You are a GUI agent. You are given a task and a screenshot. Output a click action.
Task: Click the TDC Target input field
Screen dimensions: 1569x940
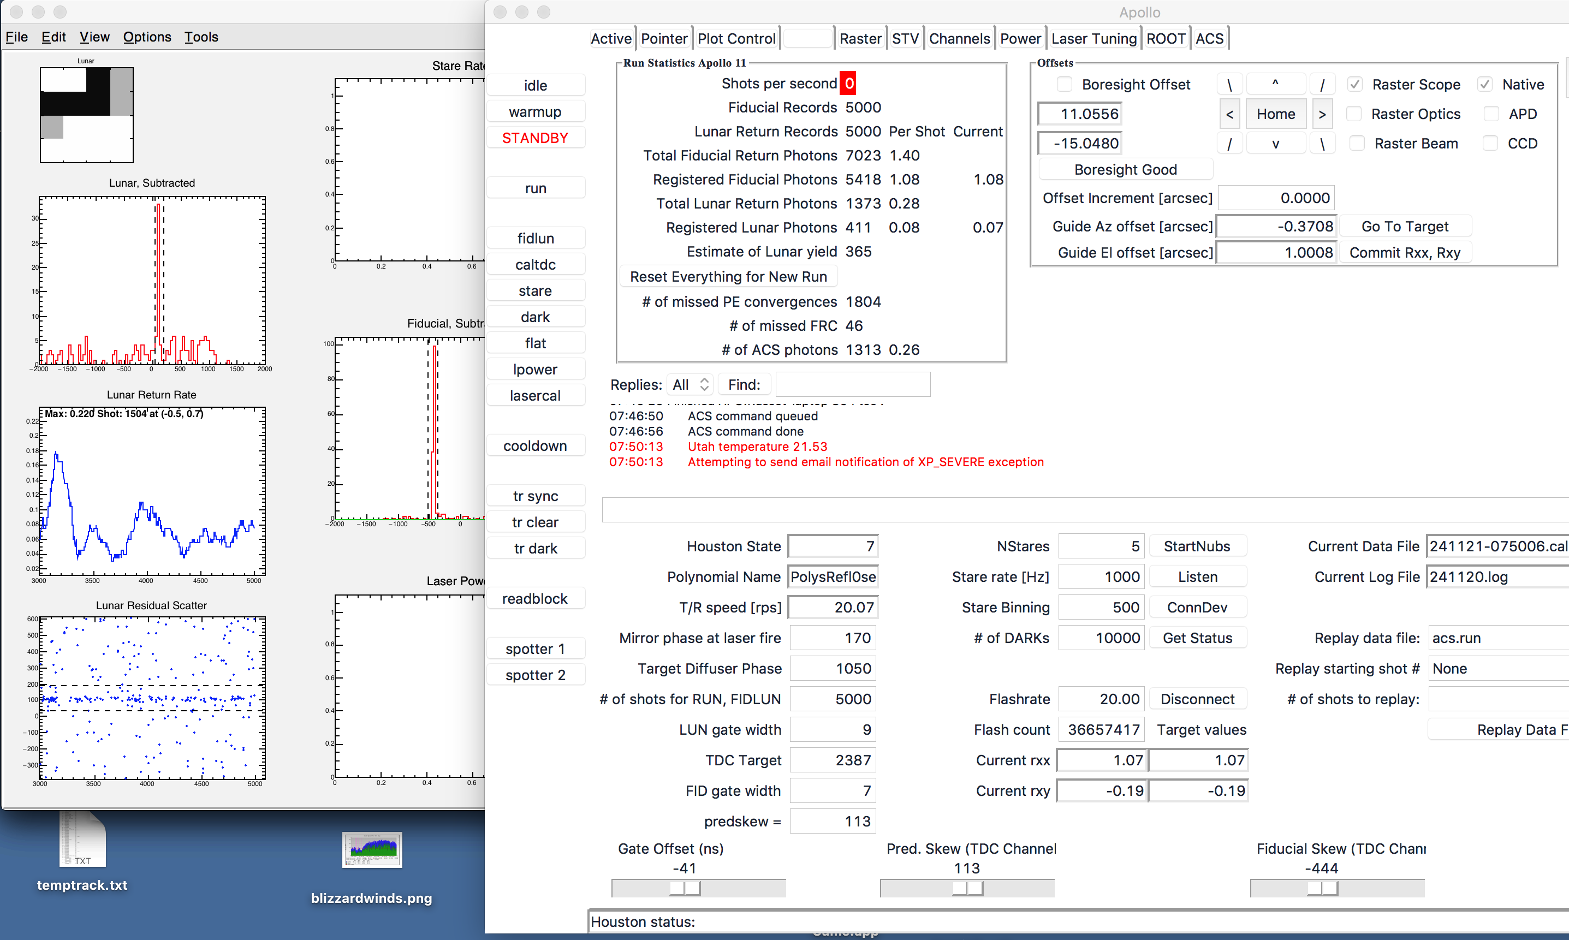coord(833,760)
